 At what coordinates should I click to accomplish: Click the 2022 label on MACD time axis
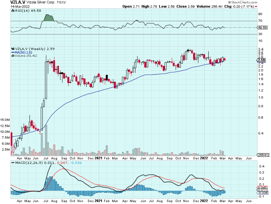204,201
